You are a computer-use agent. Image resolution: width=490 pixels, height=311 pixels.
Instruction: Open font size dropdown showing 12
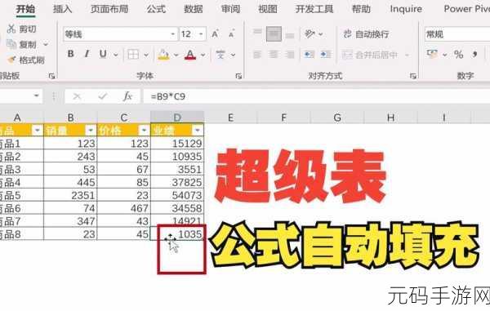click(201, 34)
